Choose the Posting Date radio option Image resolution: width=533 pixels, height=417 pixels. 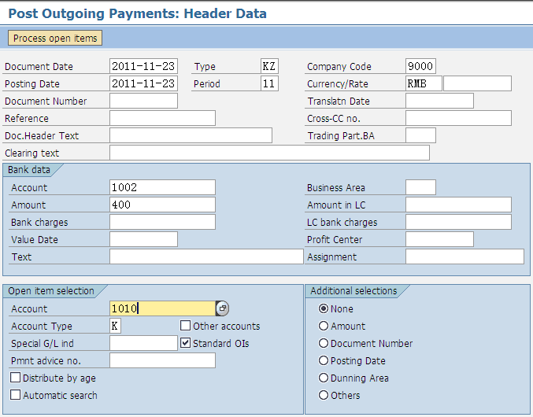tap(324, 360)
